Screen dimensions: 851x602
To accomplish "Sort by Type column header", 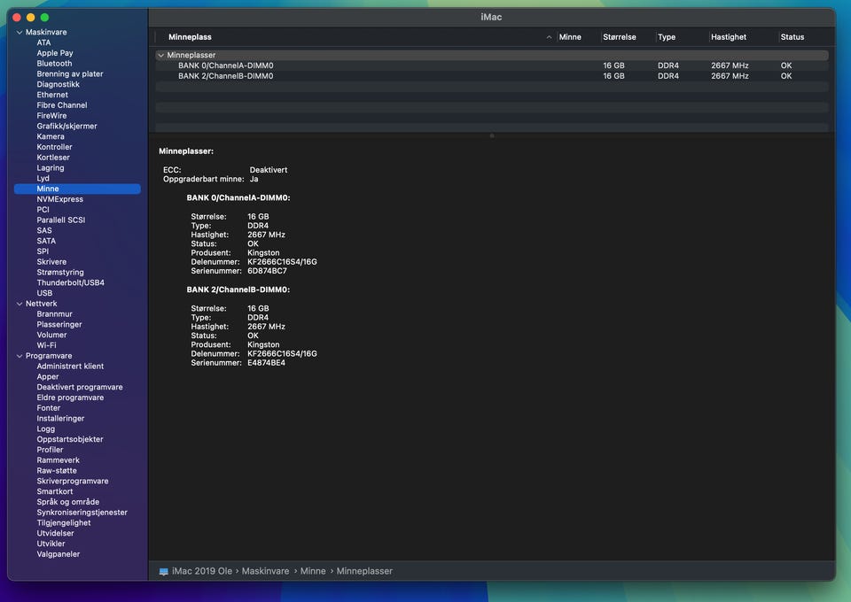I will (x=667, y=37).
